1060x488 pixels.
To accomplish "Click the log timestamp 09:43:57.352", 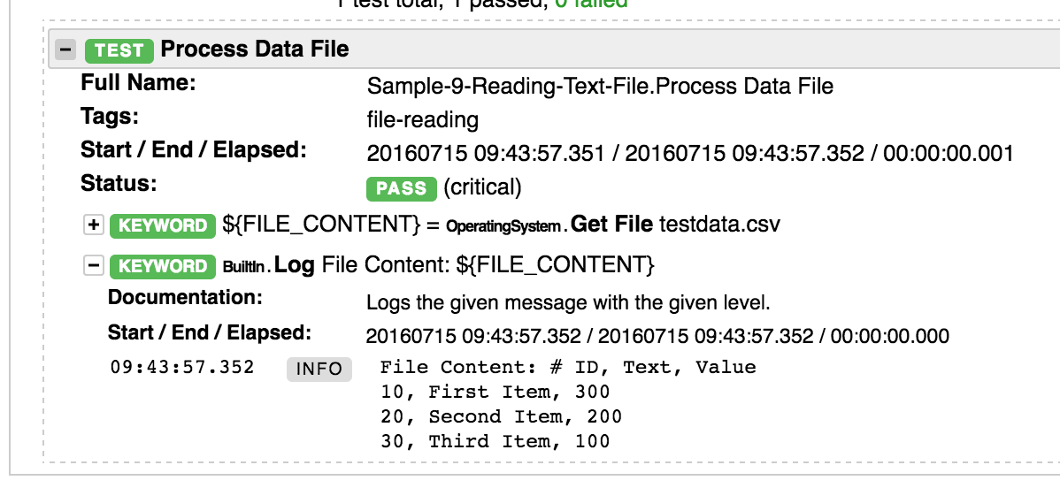I will pos(182,368).
